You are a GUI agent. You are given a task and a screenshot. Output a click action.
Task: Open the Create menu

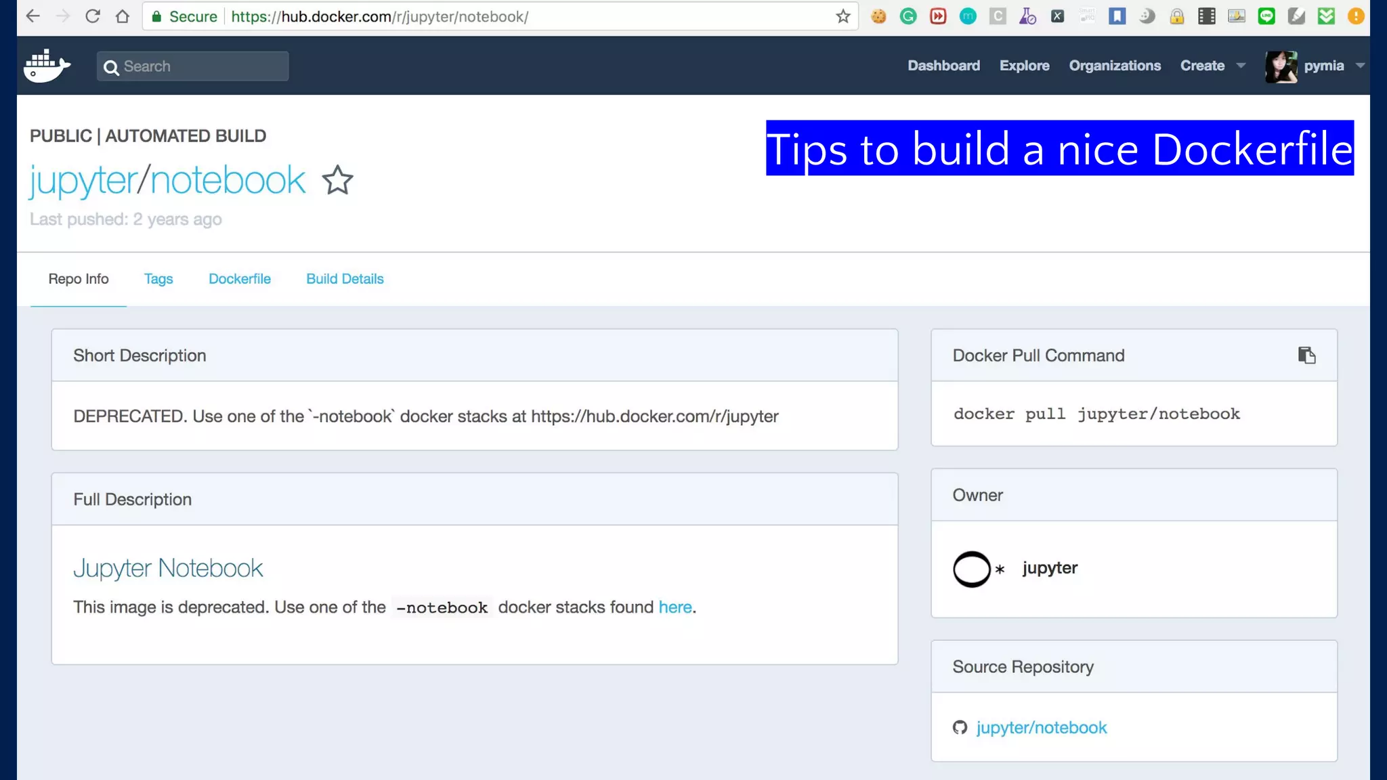pyautogui.click(x=1202, y=66)
